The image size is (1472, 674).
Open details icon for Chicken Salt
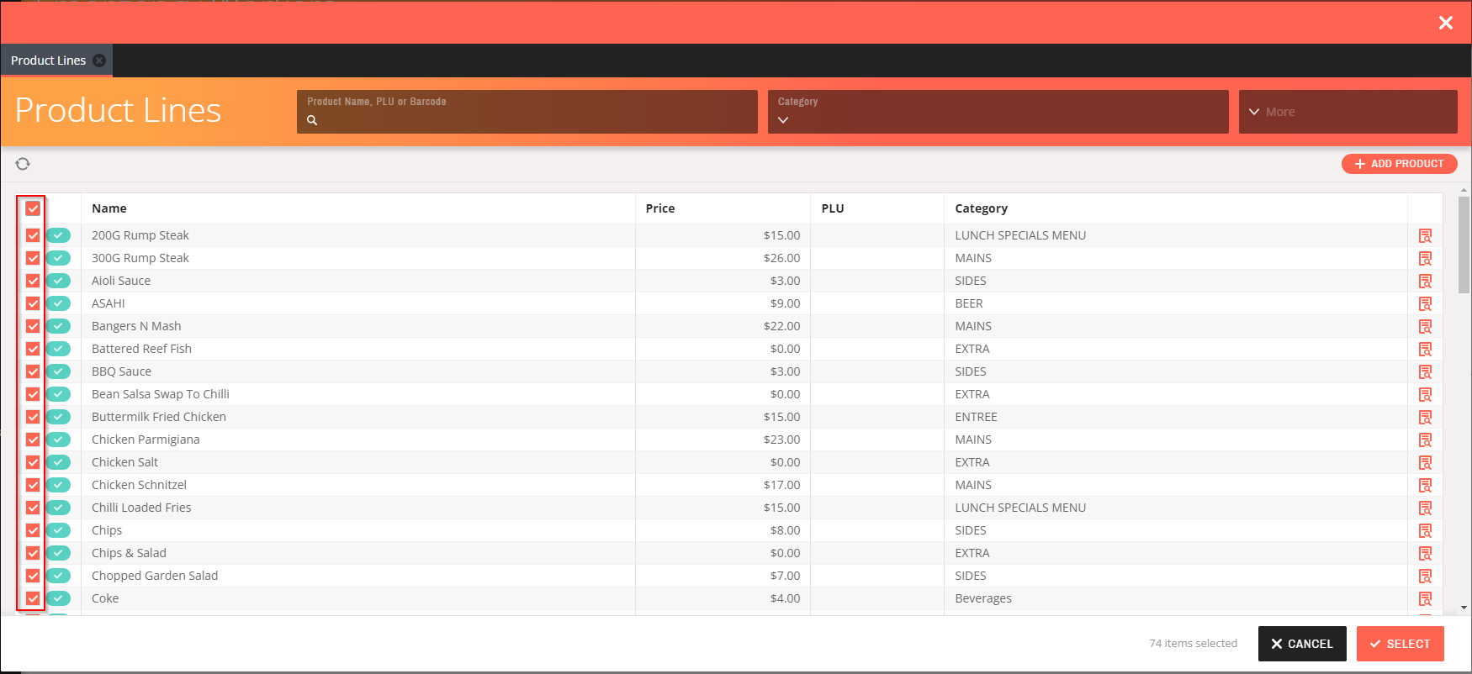(x=1425, y=462)
